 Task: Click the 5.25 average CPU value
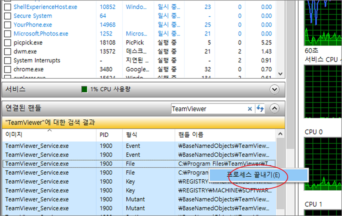[x=266, y=43]
